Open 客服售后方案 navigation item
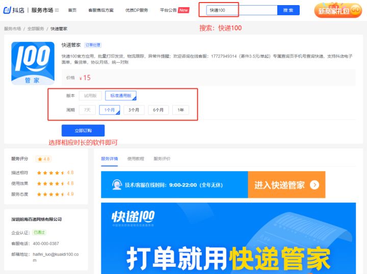This screenshot has height=274, width=367. (101, 10)
